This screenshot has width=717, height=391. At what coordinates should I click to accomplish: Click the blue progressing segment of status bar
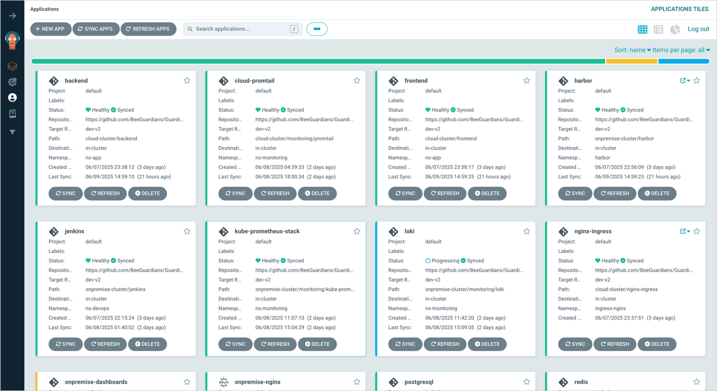click(684, 61)
